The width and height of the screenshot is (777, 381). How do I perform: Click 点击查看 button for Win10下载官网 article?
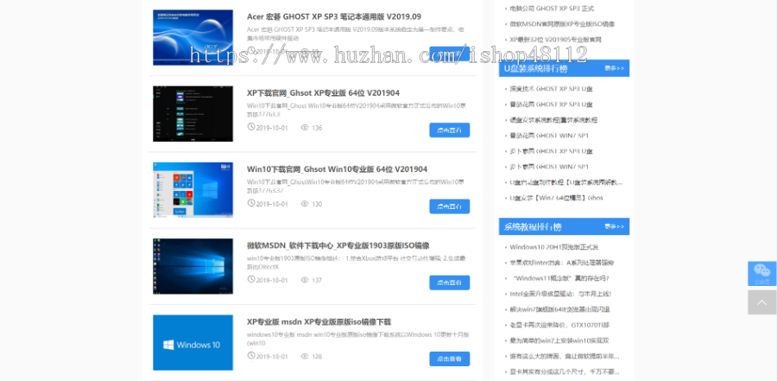point(450,206)
